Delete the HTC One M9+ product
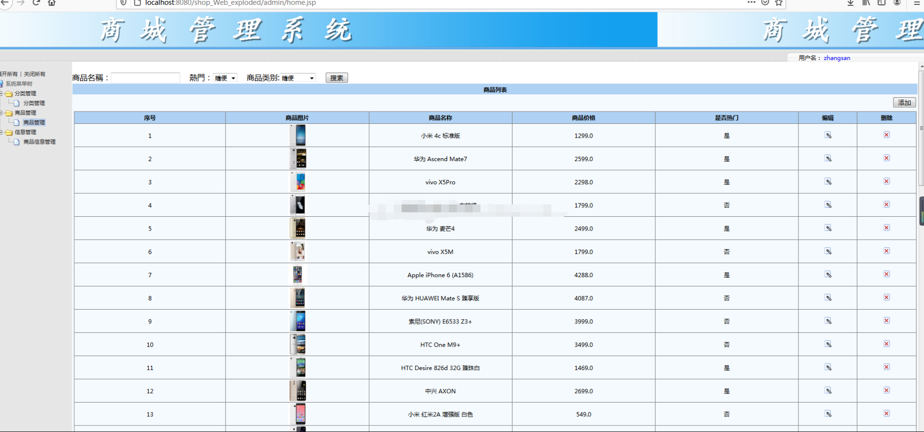The image size is (924, 432). pyautogui.click(x=887, y=344)
